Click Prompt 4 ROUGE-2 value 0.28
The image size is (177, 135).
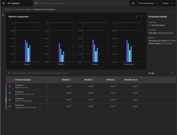[91, 106]
